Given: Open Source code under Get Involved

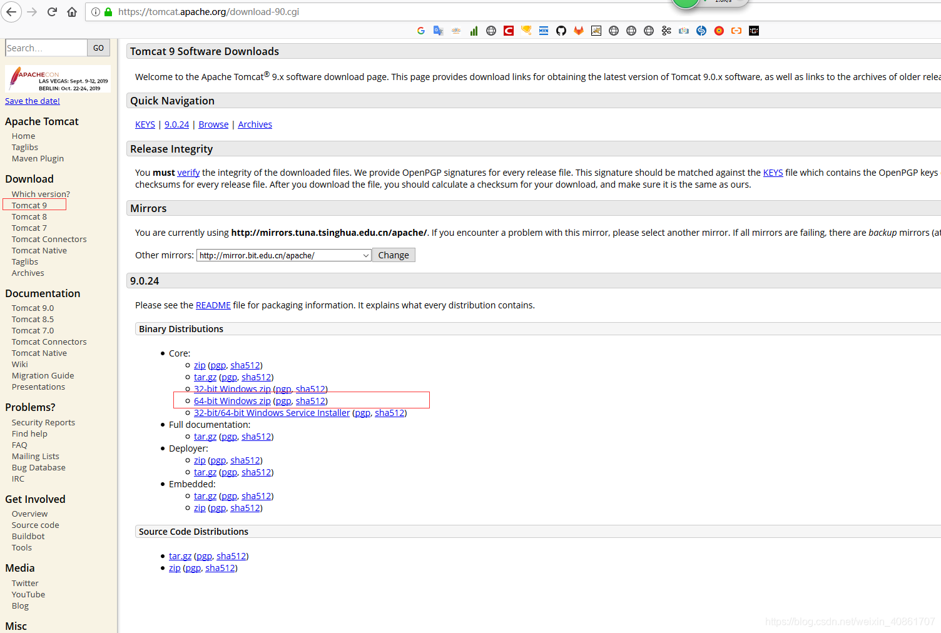Looking at the screenshot, I should click(x=35, y=525).
